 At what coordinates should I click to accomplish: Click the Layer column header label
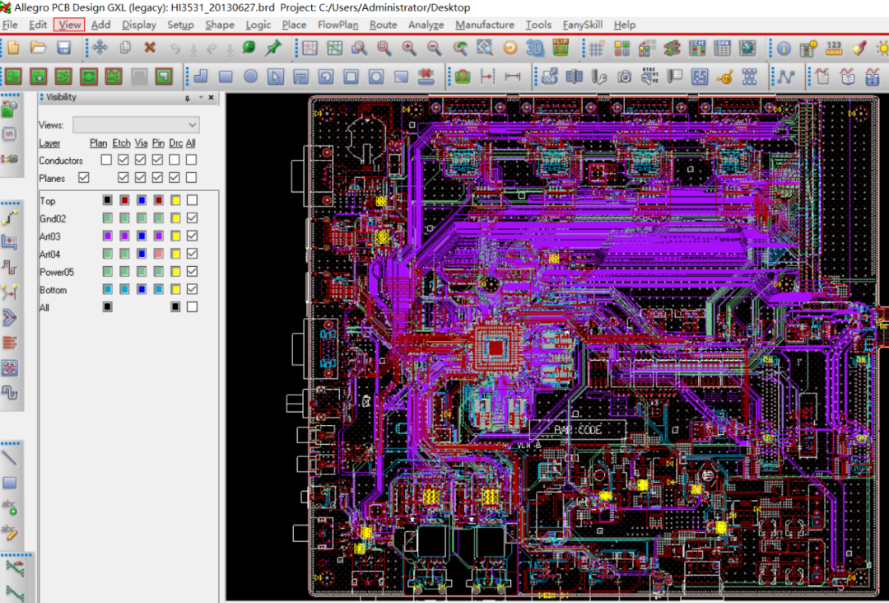pos(49,143)
